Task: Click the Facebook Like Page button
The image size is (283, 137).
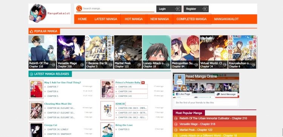Action: coord(183,94)
